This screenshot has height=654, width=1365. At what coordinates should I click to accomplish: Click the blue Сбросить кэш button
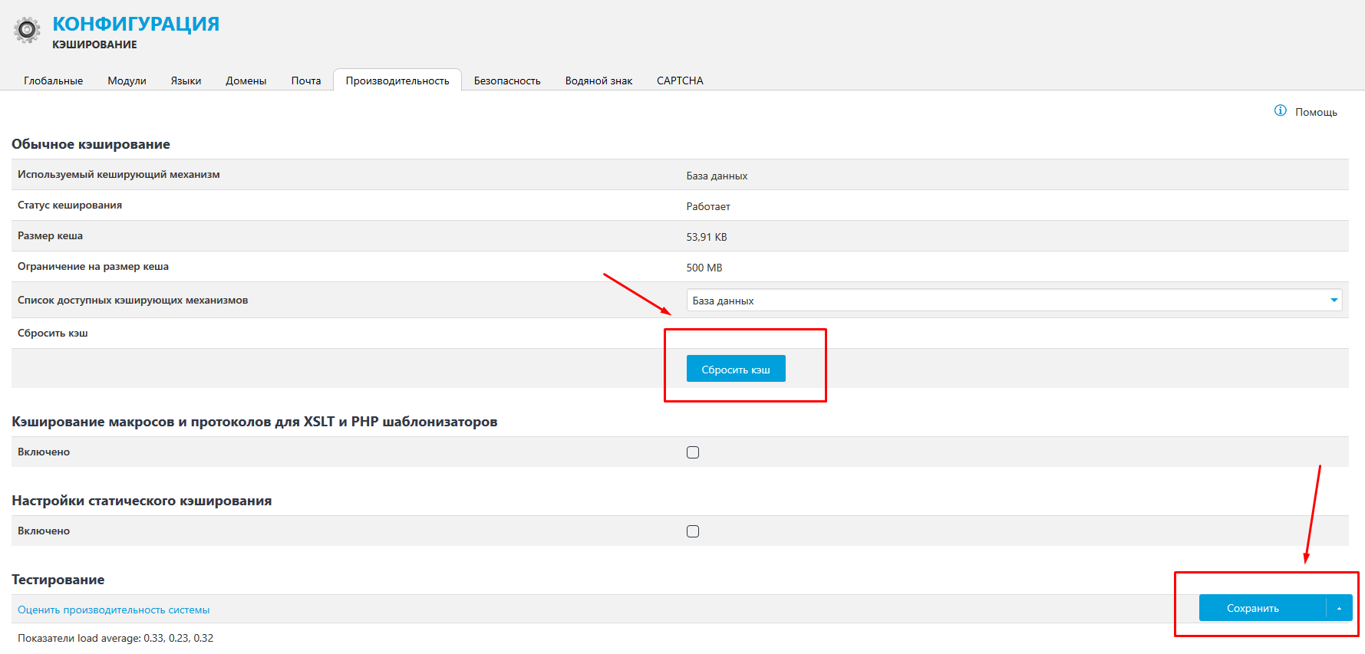click(736, 369)
